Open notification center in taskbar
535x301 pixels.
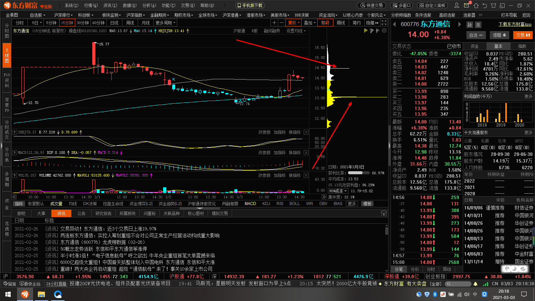[524, 294]
